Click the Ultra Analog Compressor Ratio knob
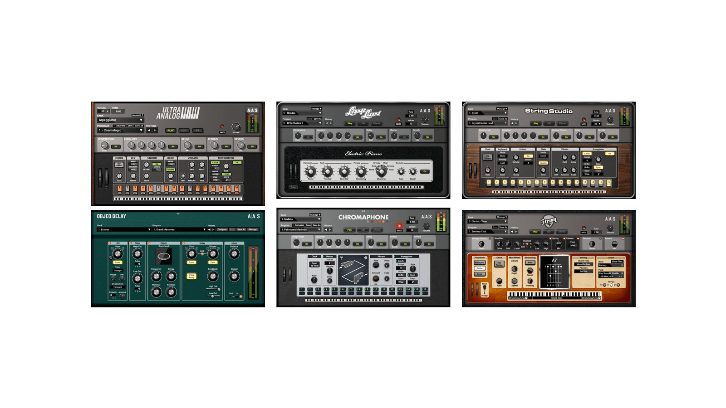Viewport: 726px width, 408px height. pos(104,145)
